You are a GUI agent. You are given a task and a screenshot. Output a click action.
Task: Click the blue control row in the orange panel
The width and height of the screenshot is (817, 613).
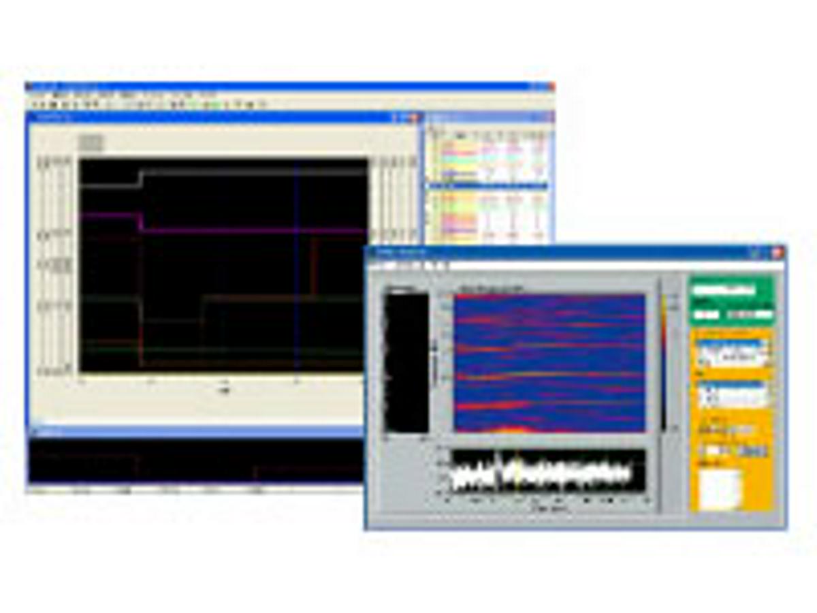(734, 452)
